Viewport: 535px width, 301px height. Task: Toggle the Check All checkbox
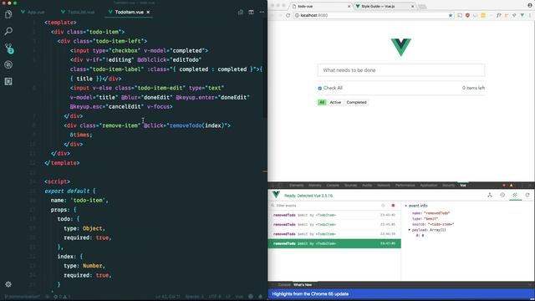tap(319, 89)
